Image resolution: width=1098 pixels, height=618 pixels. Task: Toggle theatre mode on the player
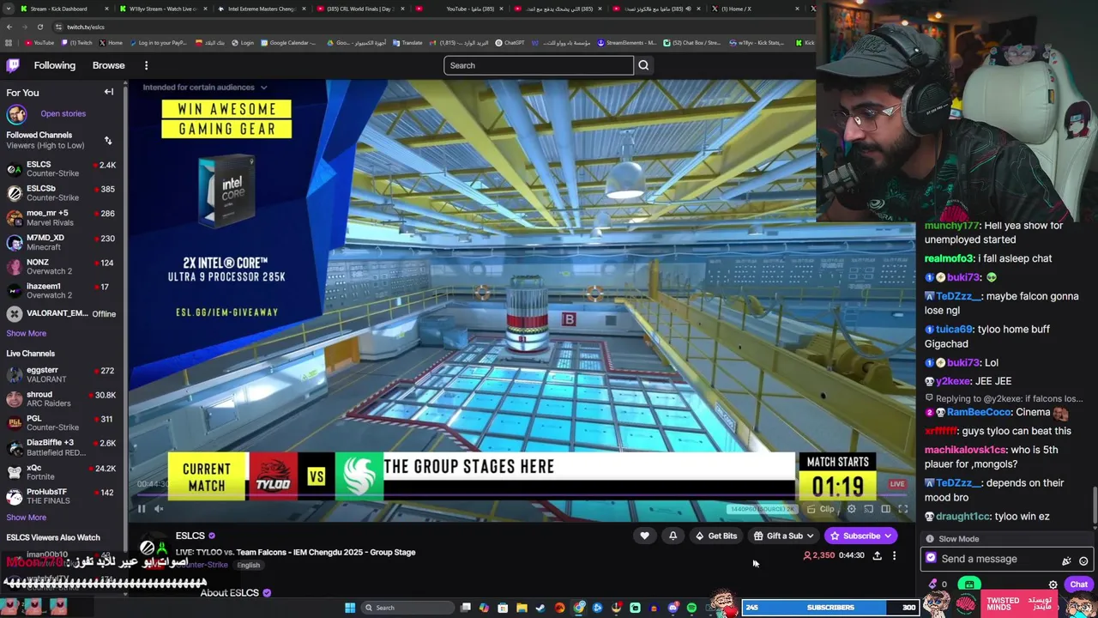(885, 509)
